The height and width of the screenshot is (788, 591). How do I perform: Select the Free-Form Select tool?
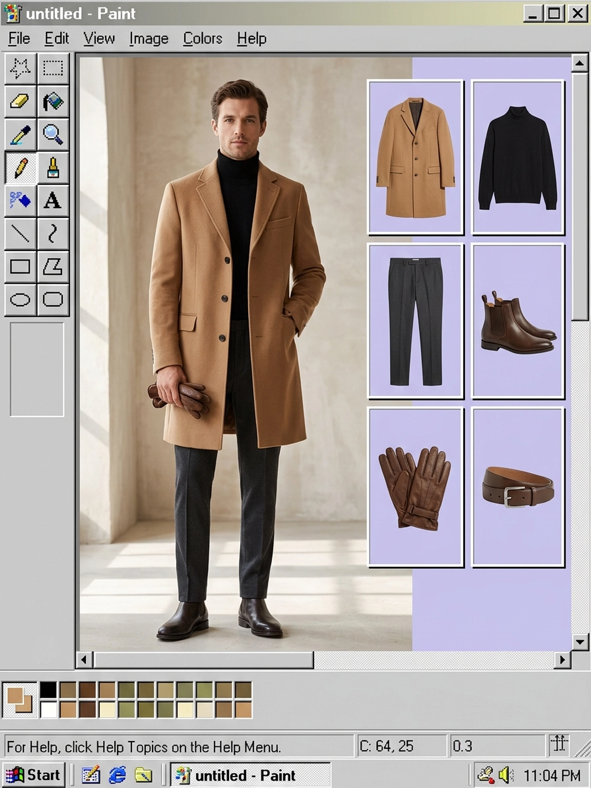pos(20,68)
